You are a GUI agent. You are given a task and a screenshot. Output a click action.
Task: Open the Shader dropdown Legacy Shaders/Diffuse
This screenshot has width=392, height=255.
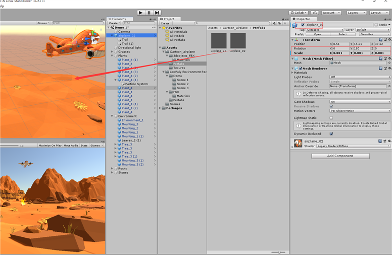click(353, 146)
